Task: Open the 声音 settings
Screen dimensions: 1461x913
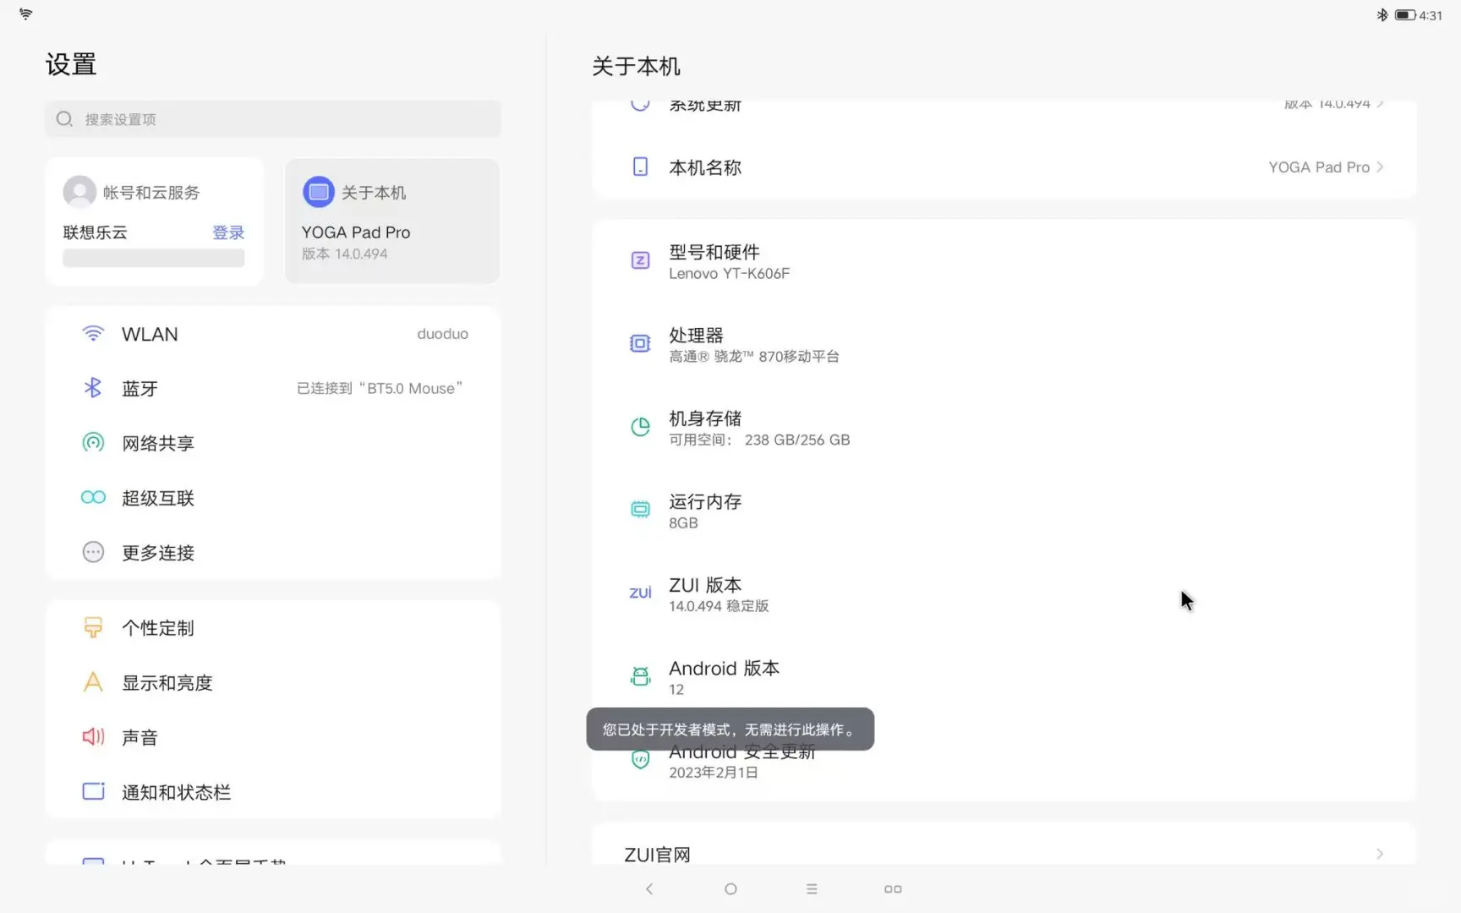Action: point(273,736)
